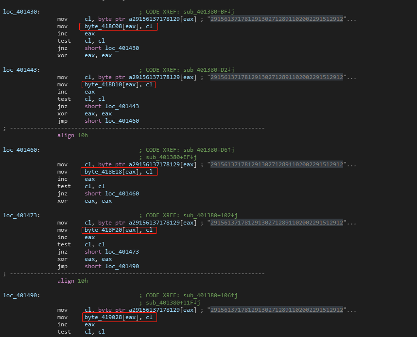417x337 pixels.
Task: Open the sub_401380+EF cross reference
Action: coord(168,157)
